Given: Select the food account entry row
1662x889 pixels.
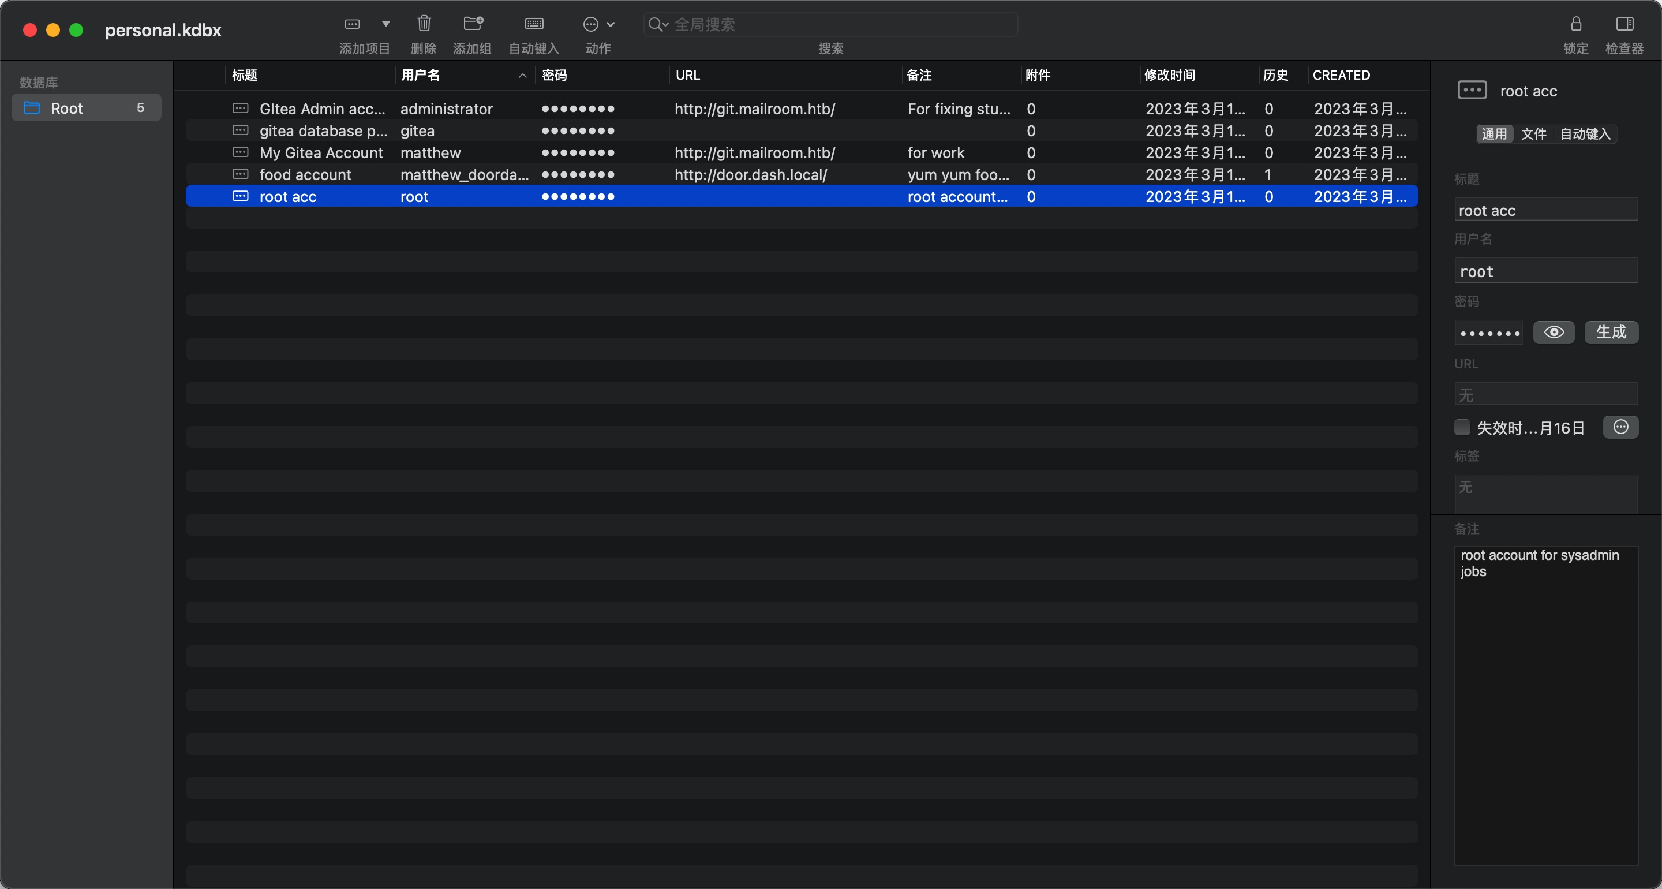Looking at the screenshot, I should tap(306, 175).
